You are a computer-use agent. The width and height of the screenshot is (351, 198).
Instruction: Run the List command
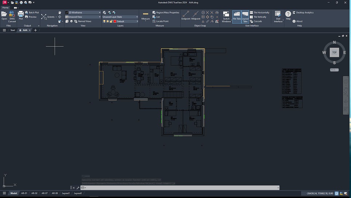point(156,17)
